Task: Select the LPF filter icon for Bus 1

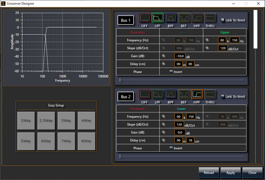Action: [x=157, y=18]
